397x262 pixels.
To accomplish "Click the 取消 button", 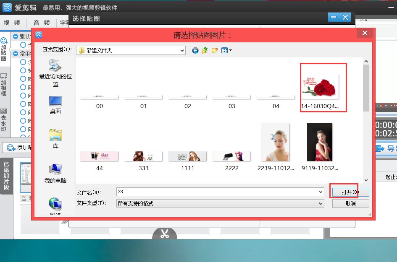I will (350, 203).
